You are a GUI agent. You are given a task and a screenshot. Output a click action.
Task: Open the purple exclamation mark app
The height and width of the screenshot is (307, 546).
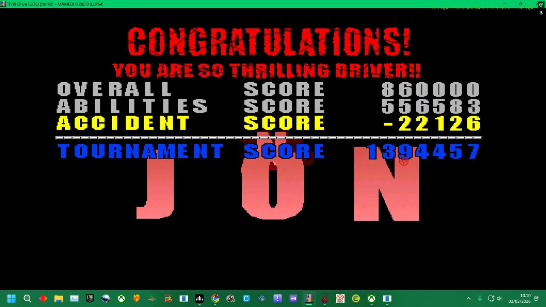pos(278,298)
